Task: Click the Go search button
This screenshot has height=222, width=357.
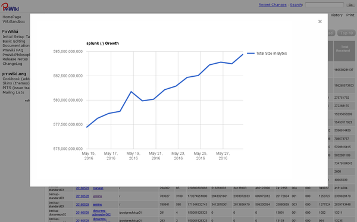Action: [350, 5]
